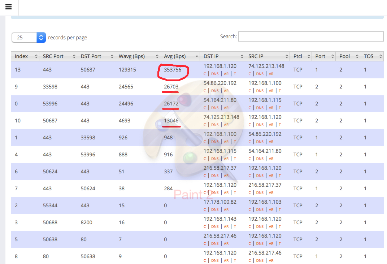The image size is (387, 264).
Task: Click into the Search input field
Action: (x=310, y=36)
